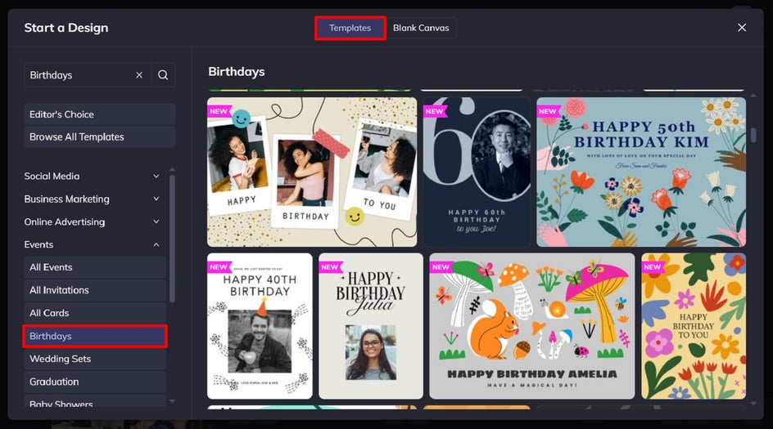773x429 pixels.
Task: Click the templates grid scroll-up arrow
Action: tap(753, 95)
